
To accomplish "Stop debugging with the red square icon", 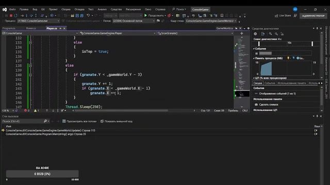I will [x=11, y=15].
